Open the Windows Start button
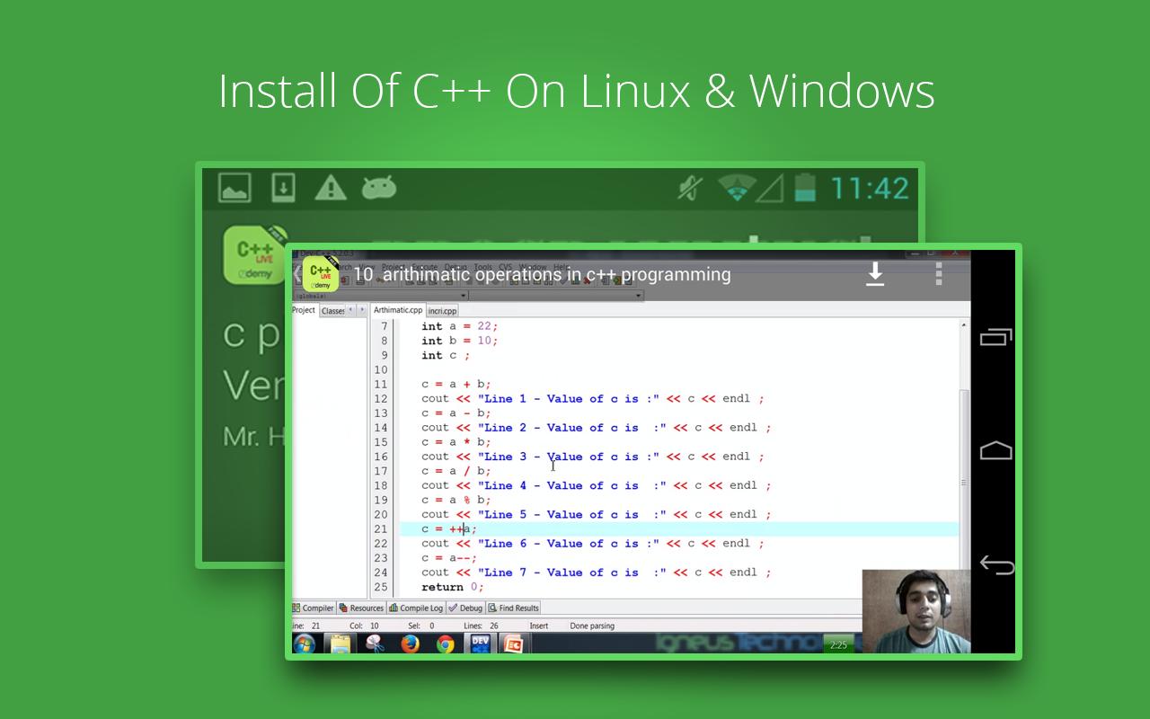Screen dimensions: 1150x719 304,645
